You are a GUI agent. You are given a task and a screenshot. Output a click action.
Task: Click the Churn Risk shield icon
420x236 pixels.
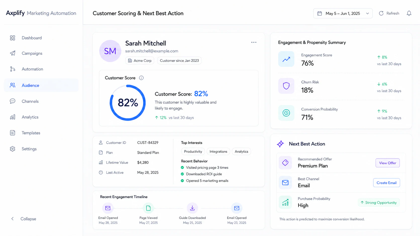(286, 86)
